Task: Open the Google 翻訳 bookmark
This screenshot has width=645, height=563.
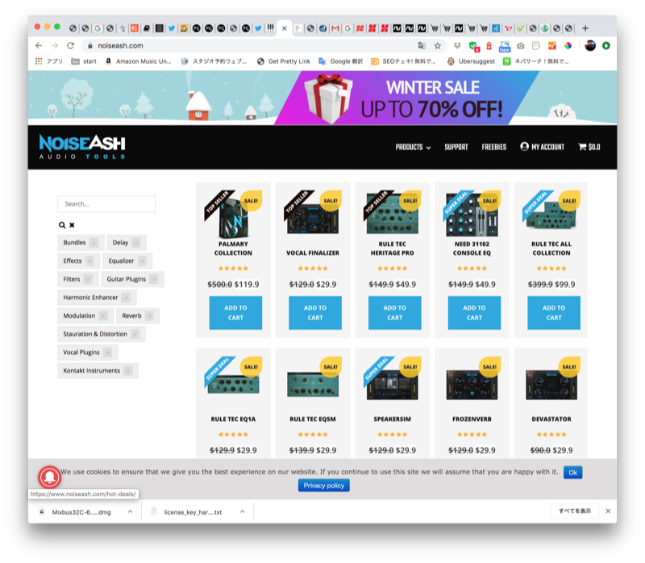Action: (x=341, y=61)
